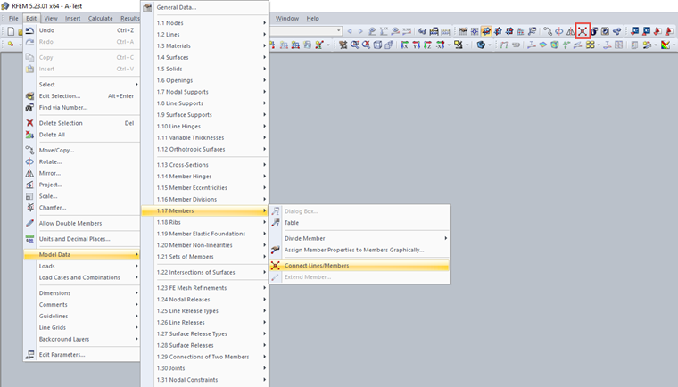Click the Mirror toolbar icon

coord(571,31)
